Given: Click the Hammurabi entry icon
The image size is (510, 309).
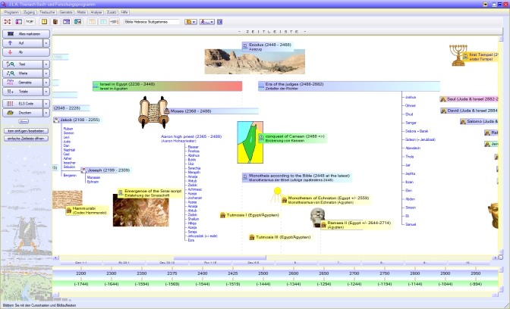Looking at the screenshot, I should [68, 211].
